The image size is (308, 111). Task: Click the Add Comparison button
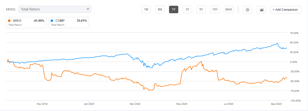point(286,10)
